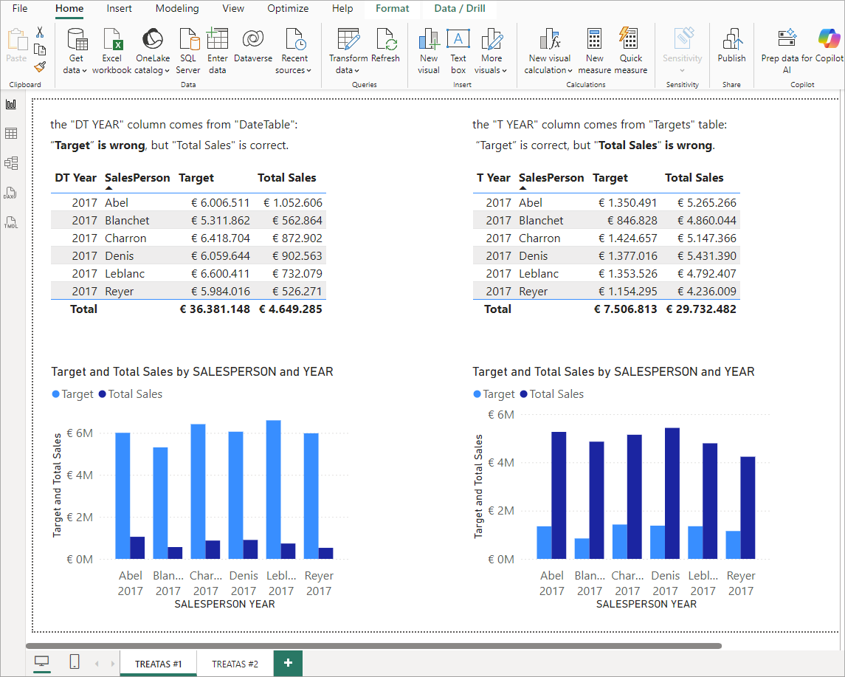Click the Excel workbook icon
This screenshot has width=845, height=677.
click(111, 41)
